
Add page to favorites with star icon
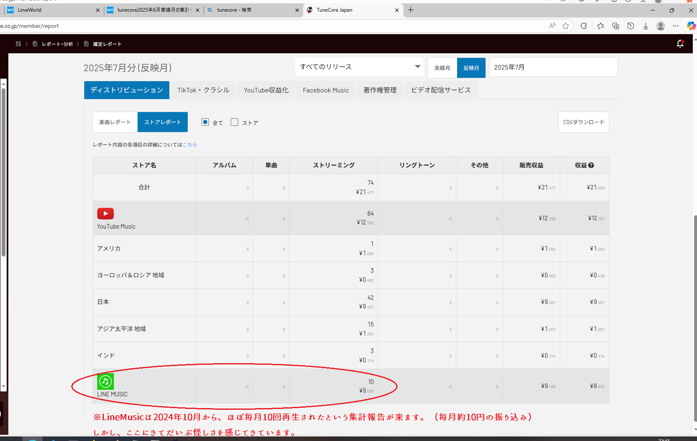(x=566, y=26)
